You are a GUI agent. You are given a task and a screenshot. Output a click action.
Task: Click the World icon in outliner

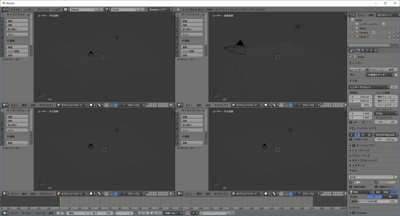[357, 28]
